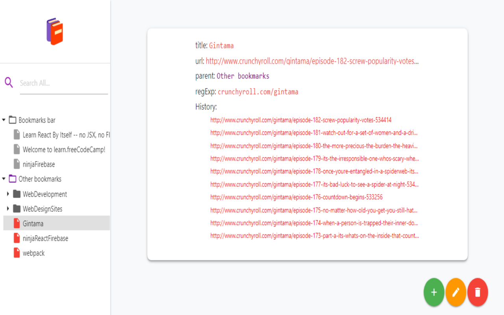This screenshot has width=504, height=315.
Task: Focus the Search All input field
Action: tap(64, 83)
